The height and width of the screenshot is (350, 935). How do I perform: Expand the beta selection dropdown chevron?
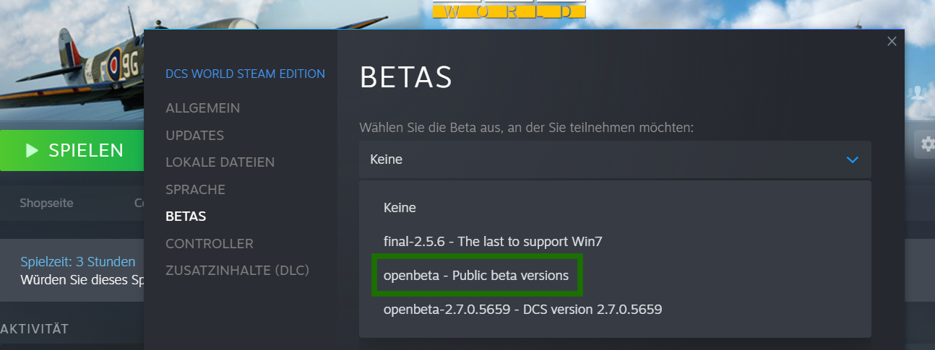[x=853, y=159]
